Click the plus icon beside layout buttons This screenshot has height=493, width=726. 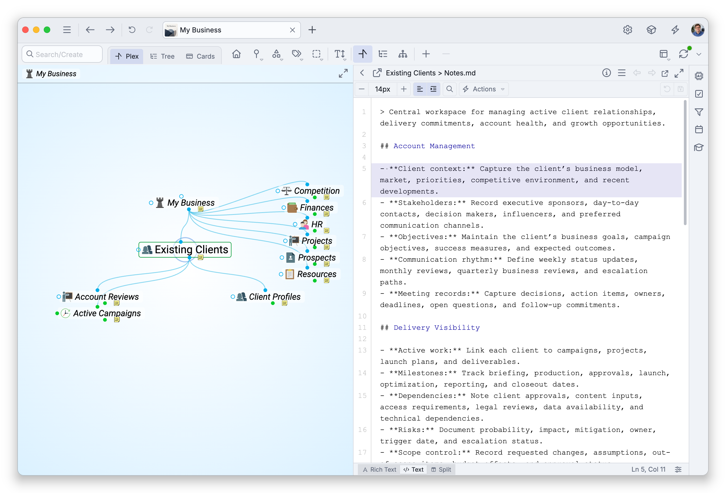pos(426,54)
